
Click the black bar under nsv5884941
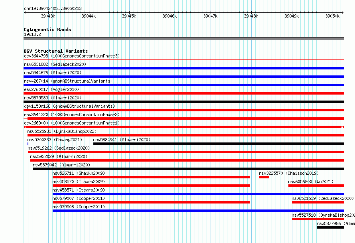(219, 144)
